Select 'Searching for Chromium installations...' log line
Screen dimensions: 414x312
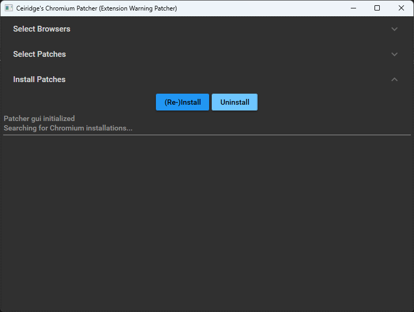[68, 128]
